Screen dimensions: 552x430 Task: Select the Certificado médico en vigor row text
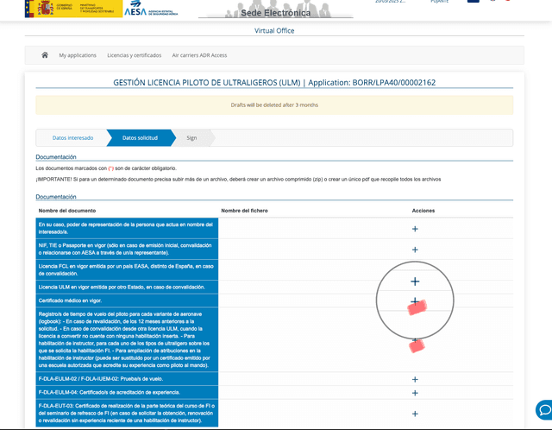click(70, 300)
